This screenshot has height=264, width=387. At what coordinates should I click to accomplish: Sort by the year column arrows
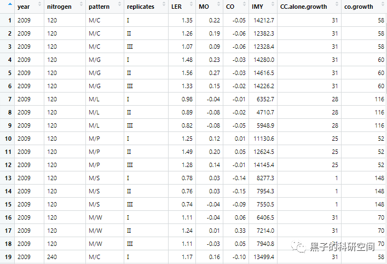point(40,4)
